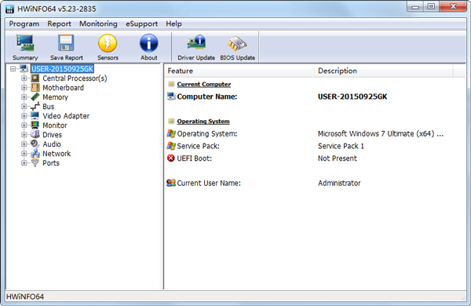
Task: Select the Service Pack 1 value
Action: coord(341,146)
